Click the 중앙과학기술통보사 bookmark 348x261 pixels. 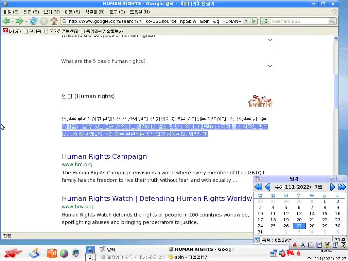coord(102,31)
